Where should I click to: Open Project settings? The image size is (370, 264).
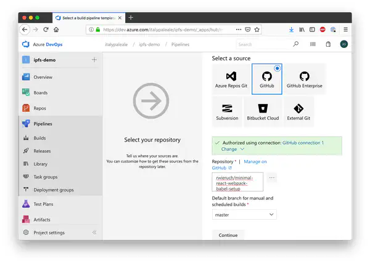pyautogui.click(x=48, y=233)
